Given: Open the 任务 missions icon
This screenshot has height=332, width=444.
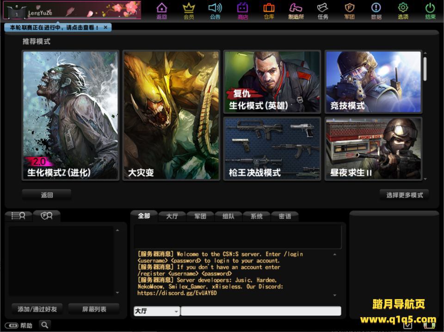Looking at the screenshot, I should click(323, 11).
